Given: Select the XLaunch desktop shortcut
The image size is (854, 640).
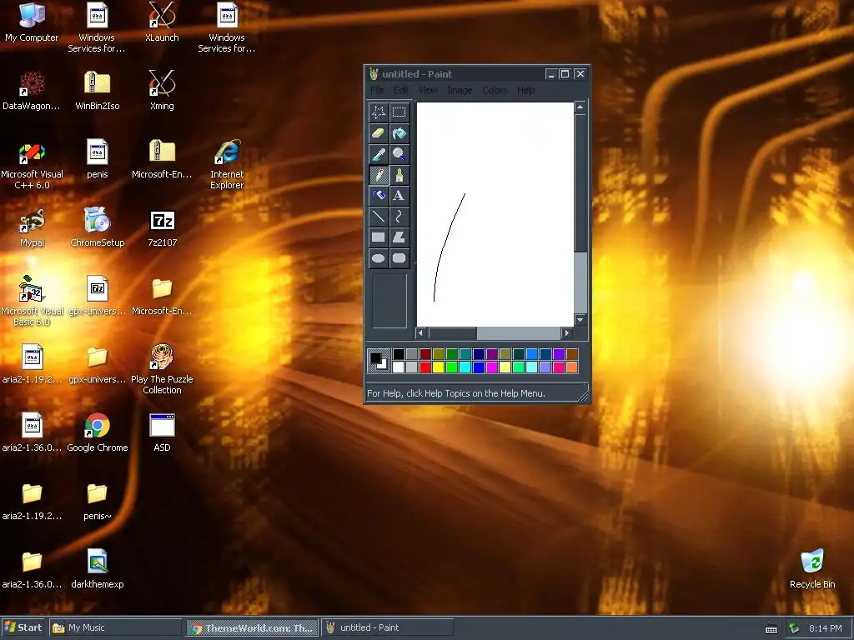Looking at the screenshot, I should [x=162, y=22].
